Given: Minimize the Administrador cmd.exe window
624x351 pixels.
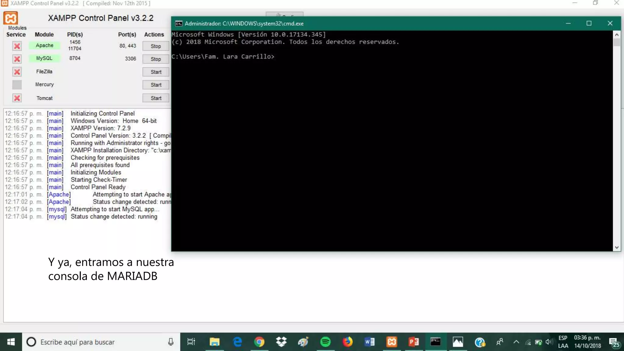Looking at the screenshot, I should pyautogui.click(x=568, y=23).
